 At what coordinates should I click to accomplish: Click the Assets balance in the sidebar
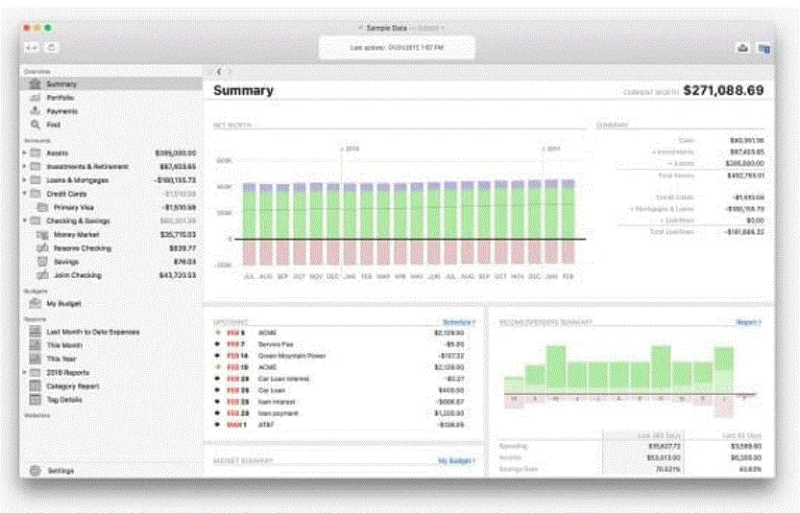(176, 152)
